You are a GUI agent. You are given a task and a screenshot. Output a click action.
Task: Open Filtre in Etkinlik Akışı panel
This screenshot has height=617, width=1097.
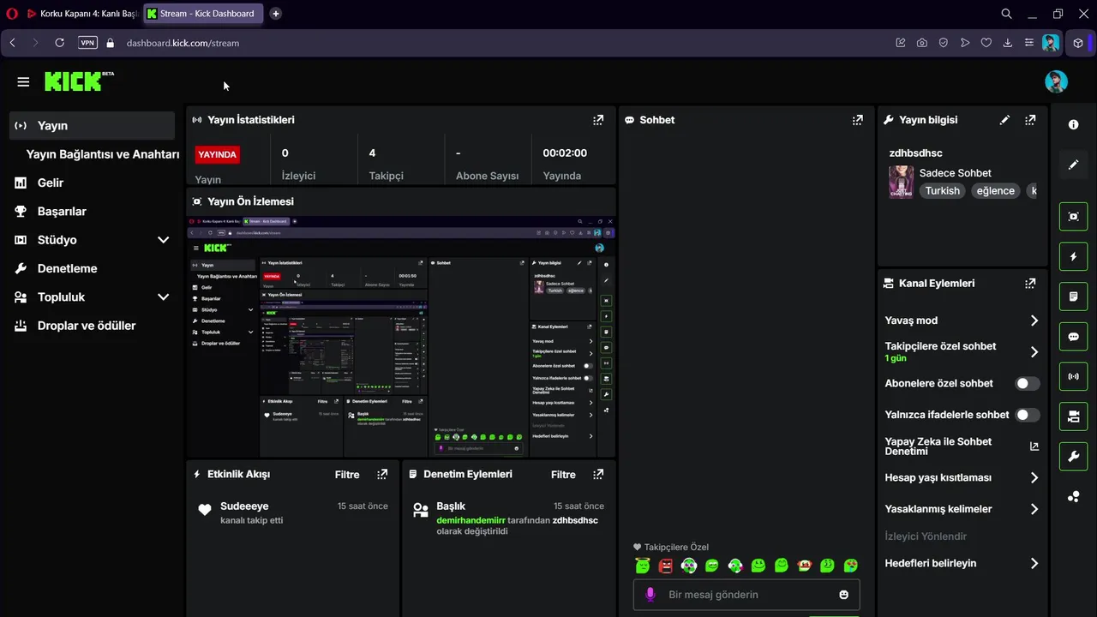[x=347, y=474]
